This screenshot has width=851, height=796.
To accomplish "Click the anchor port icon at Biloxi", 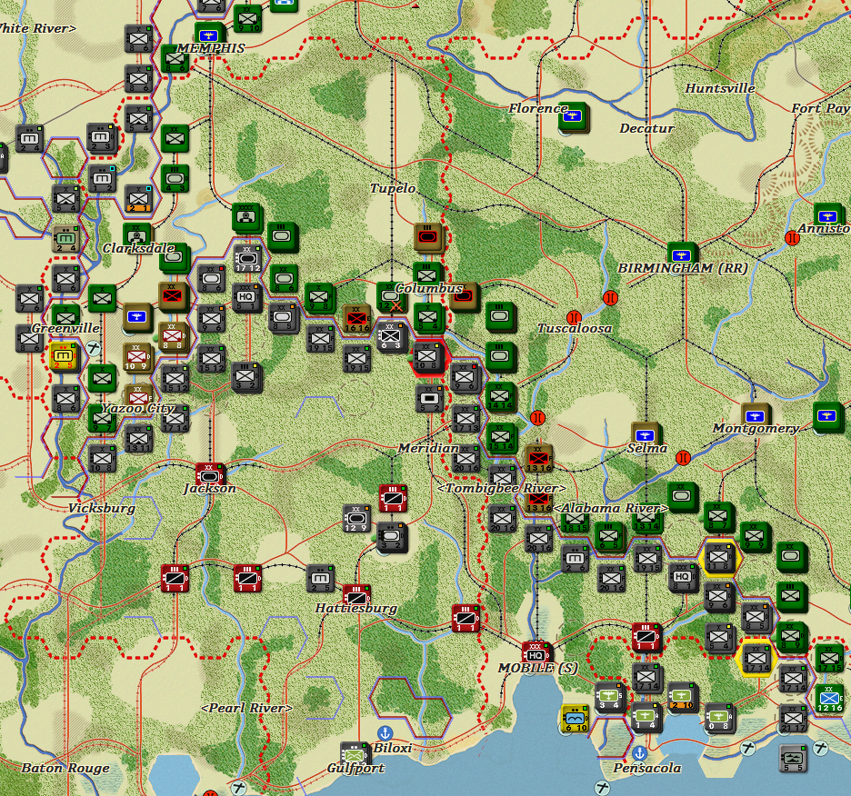I will click(385, 733).
